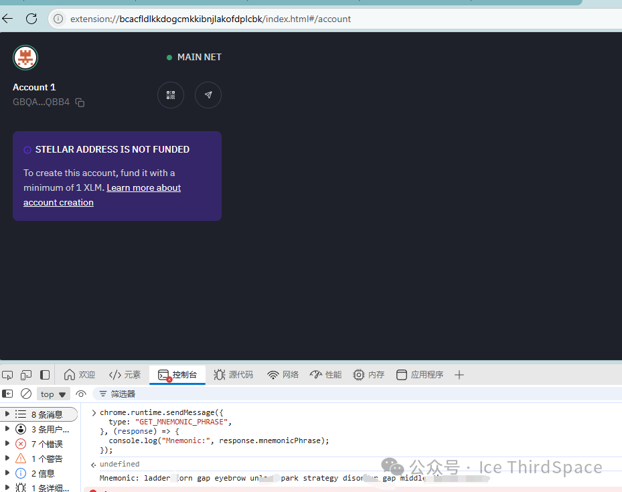Toggle device emulation mode in DevTools

coord(26,375)
